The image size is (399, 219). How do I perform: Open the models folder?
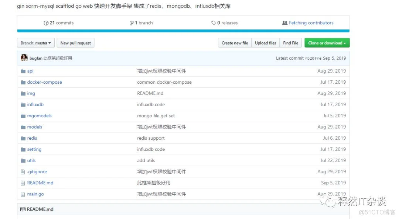(x=35, y=127)
